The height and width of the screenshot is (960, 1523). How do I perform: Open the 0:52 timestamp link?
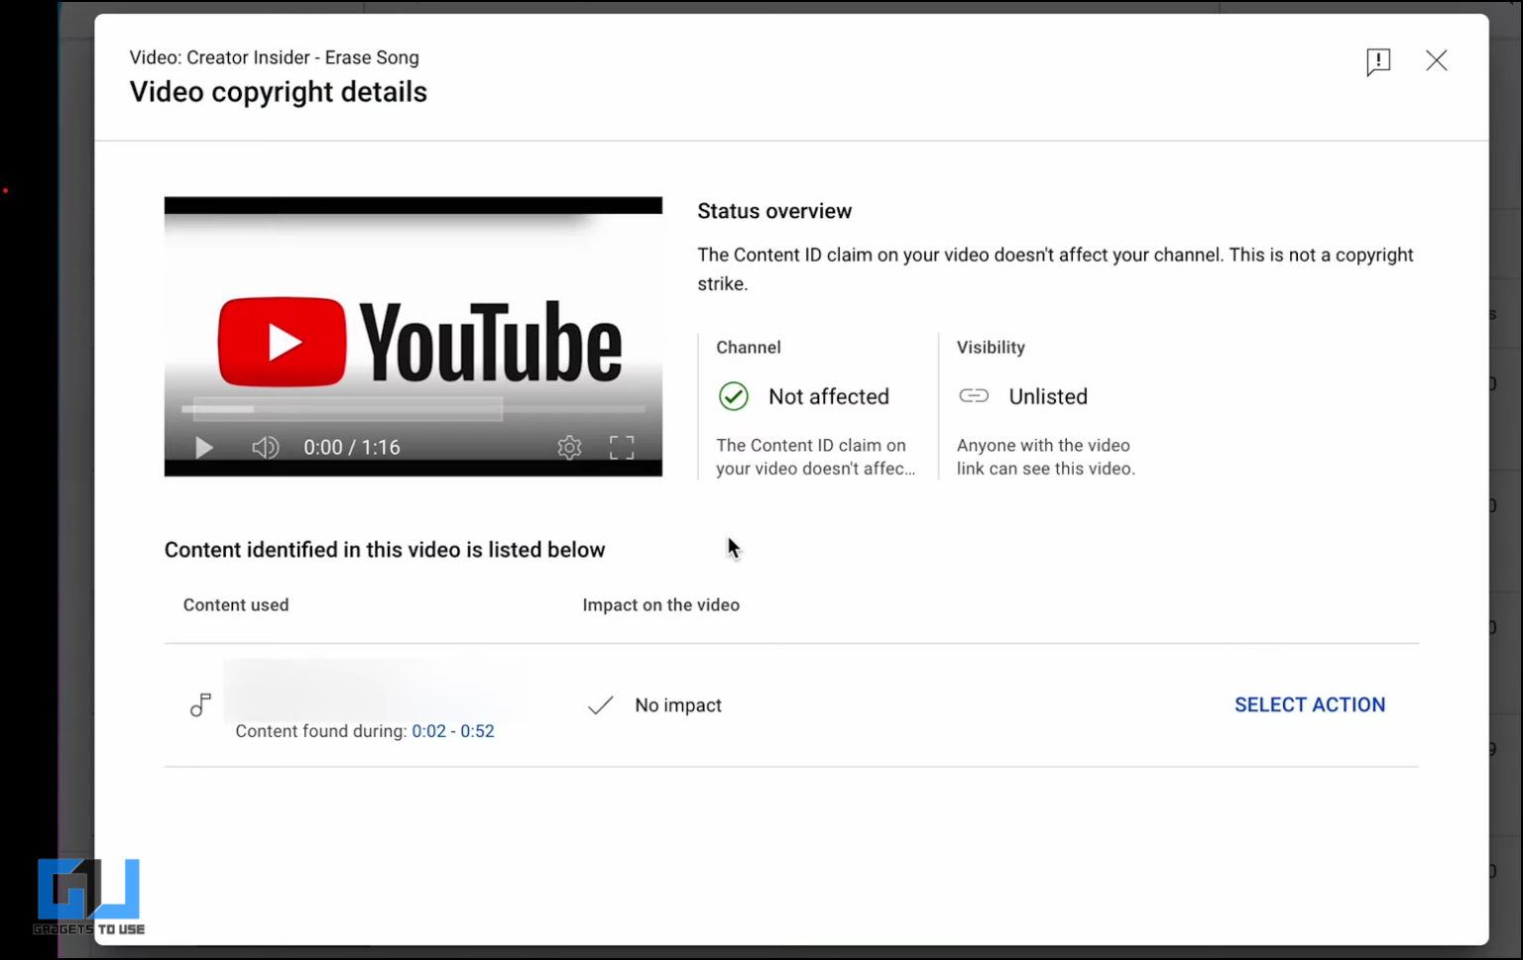click(x=480, y=731)
